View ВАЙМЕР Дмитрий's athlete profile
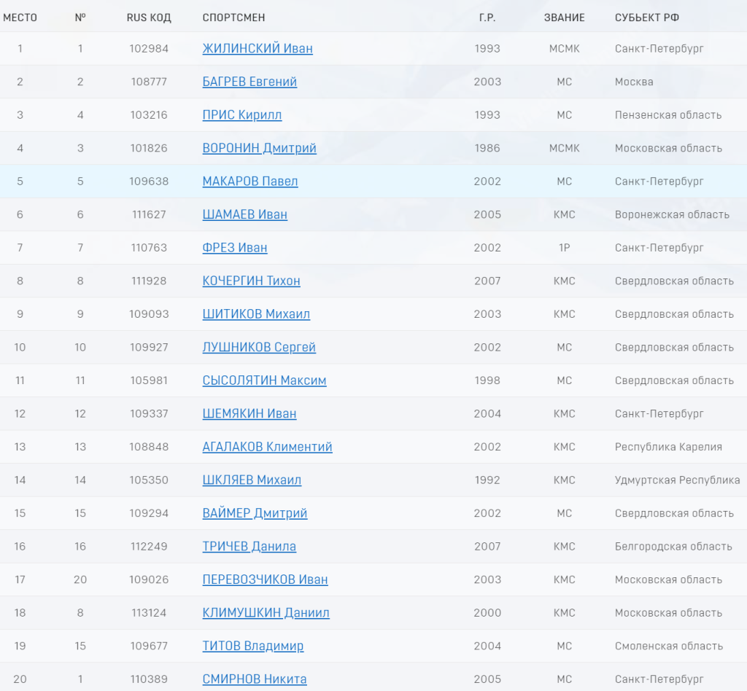747x691 pixels. [x=255, y=513]
